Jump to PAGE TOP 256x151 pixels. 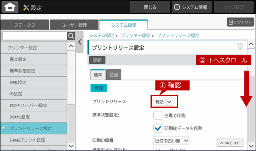point(230,143)
